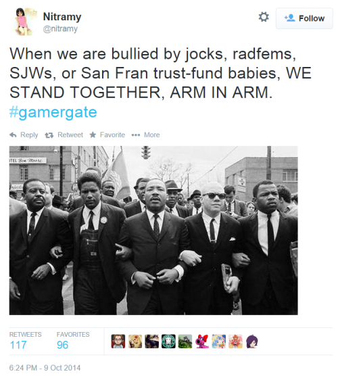
Task: Open the tweet timestamp 9 Oct 2014
Action: [45, 368]
